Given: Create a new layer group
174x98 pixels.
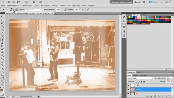Looking at the screenshot, I should pyautogui.click(x=162, y=96).
